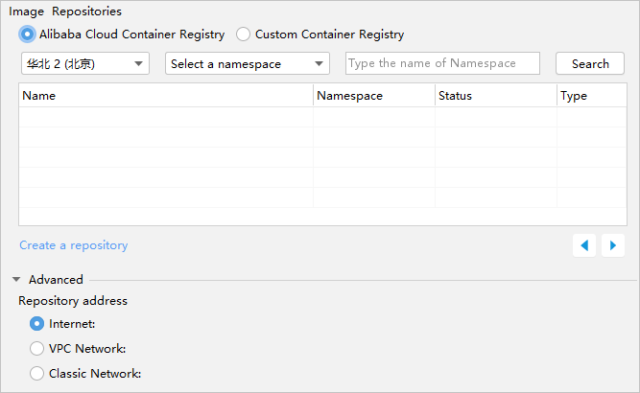Open the Select a namespace dropdown
The width and height of the screenshot is (640, 393).
tap(248, 64)
